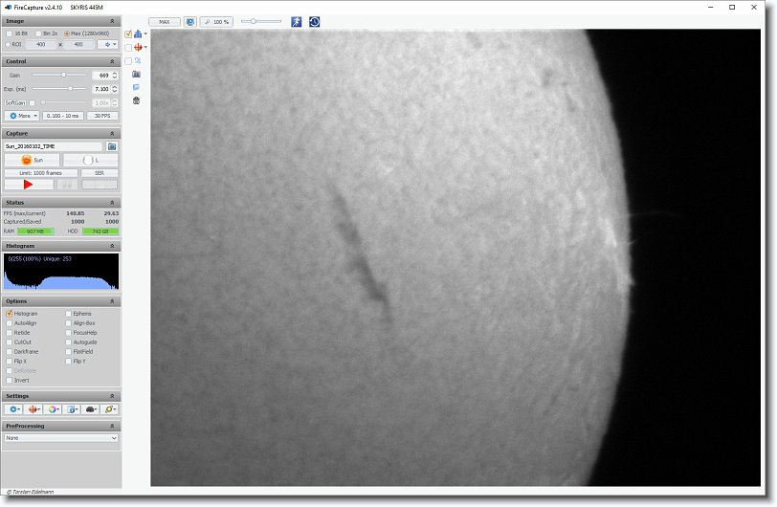Start capture with the red play button
The image size is (777, 507).
click(x=29, y=185)
